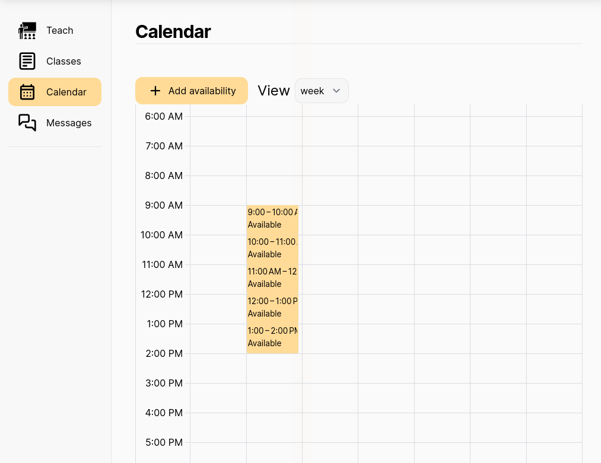Image resolution: width=601 pixels, height=463 pixels.
Task: Open Messages via the chat bubbles icon
Action: (27, 123)
